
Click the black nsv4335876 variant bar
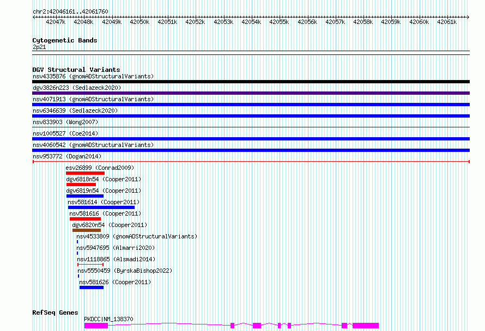pyautogui.click(x=251, y=82)
